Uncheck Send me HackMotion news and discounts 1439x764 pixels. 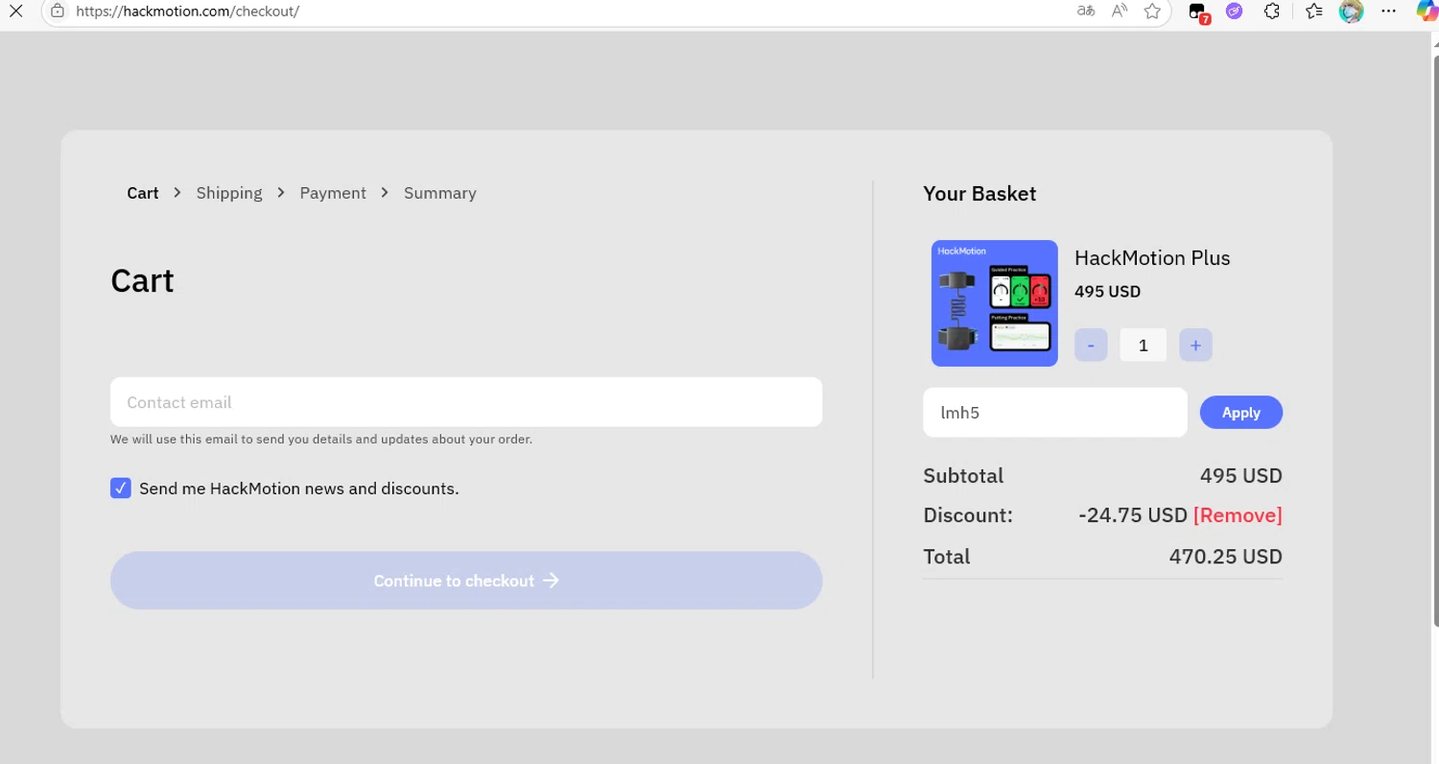point(121,489)
